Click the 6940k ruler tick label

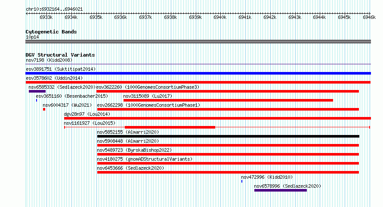tap(220, 17)
